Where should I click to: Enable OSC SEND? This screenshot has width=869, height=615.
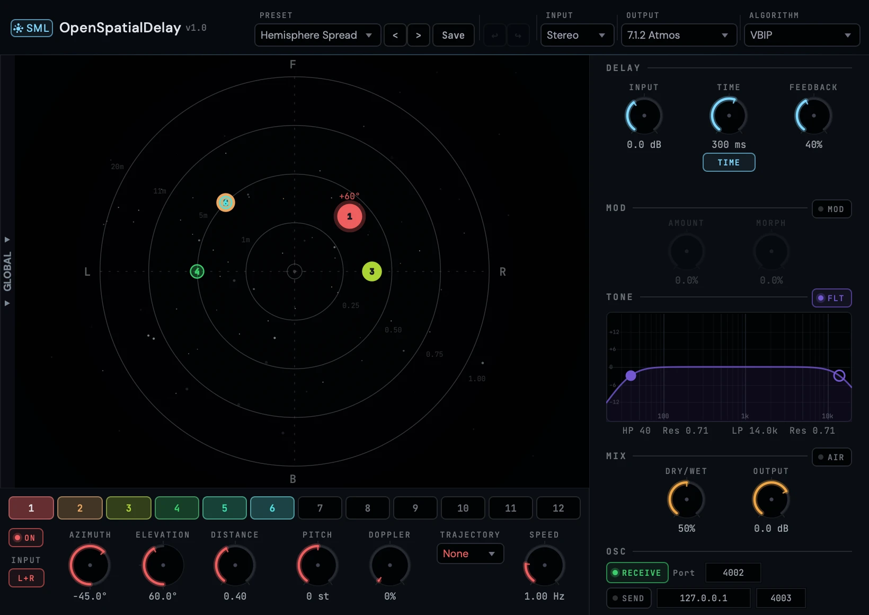pyautogui.click(x=629, y=598)
